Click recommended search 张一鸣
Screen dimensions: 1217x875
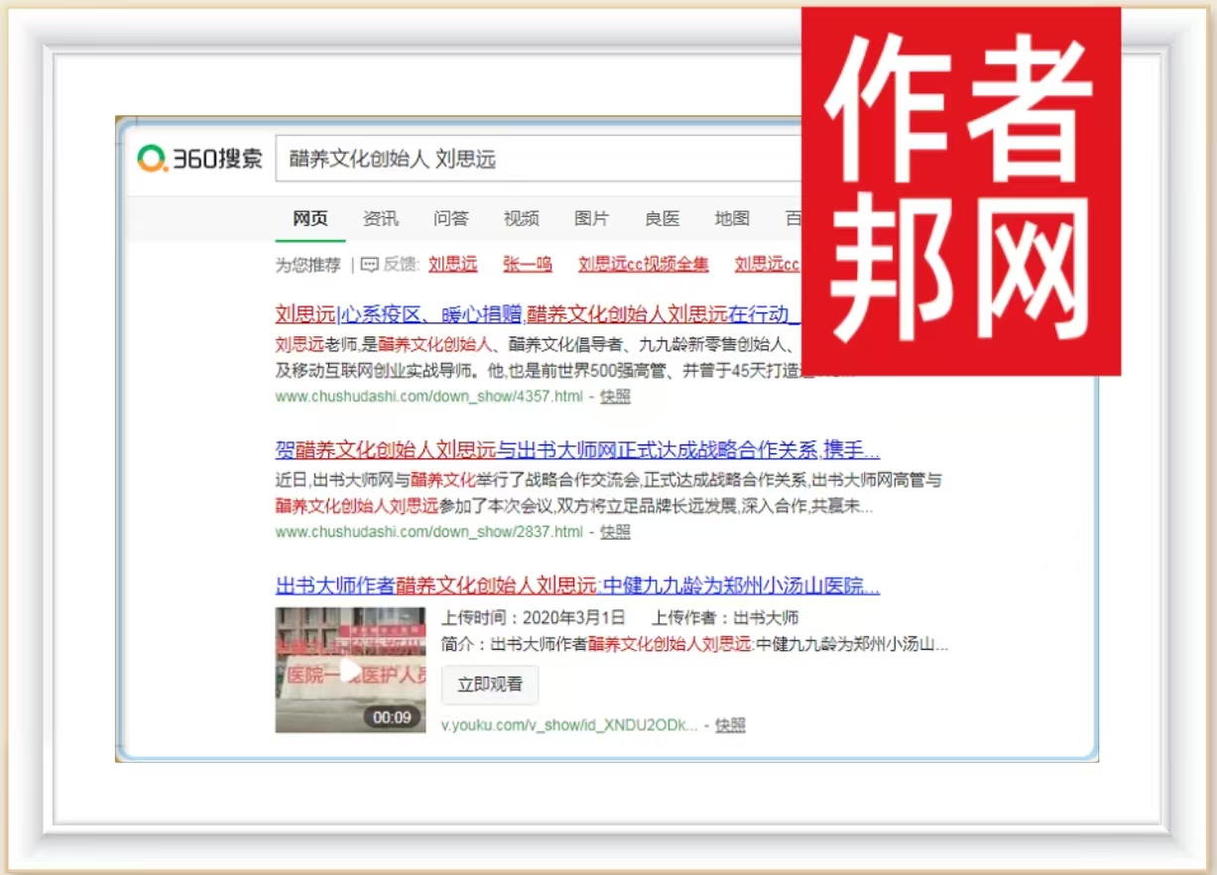click(528, 265)
